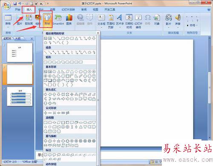Expand the movie button dropdown arrow
This screenshot has width=213, height=166.
click(169, 27)
